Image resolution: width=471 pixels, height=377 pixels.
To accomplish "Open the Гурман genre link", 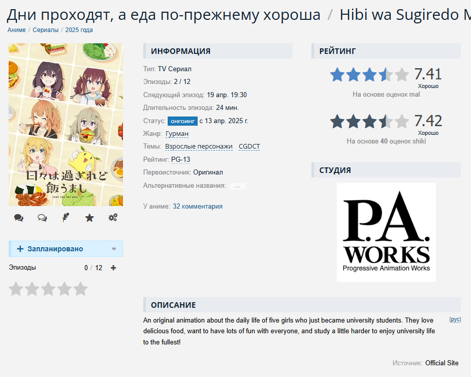I will coord(177,134).
